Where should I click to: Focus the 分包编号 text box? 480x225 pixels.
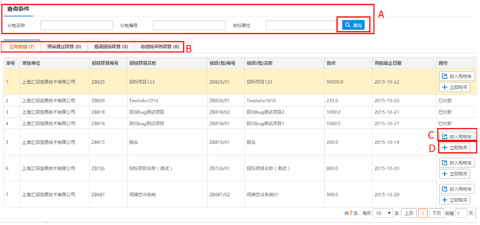click(x=189, y=25)
